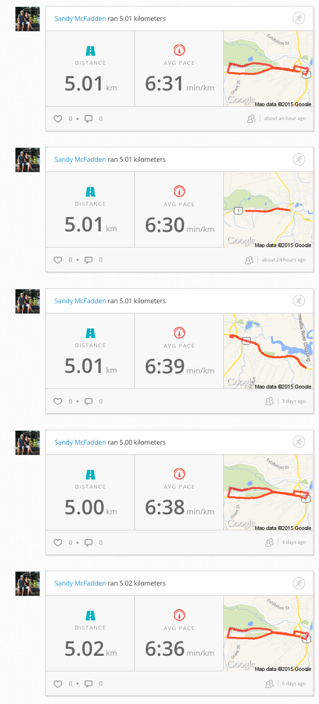
Task: Click the 'about 24 hours ago' timestamp link
Action: click(x=285, y=259)
